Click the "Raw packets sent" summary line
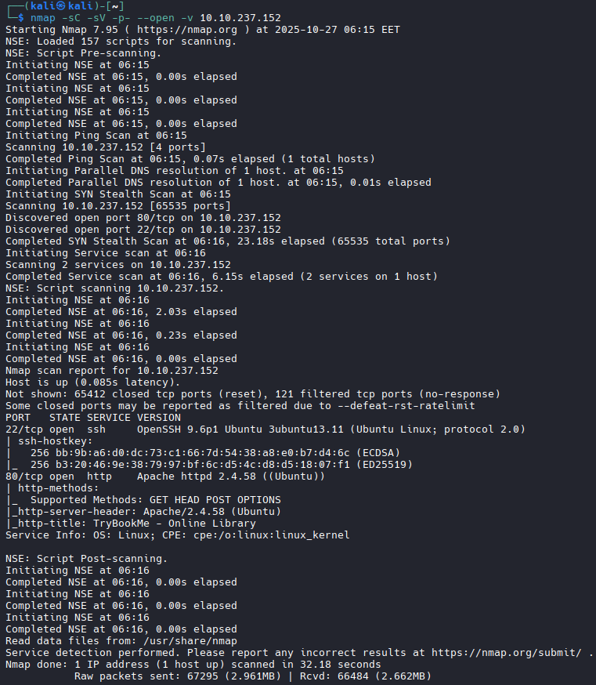 point(253,676)
